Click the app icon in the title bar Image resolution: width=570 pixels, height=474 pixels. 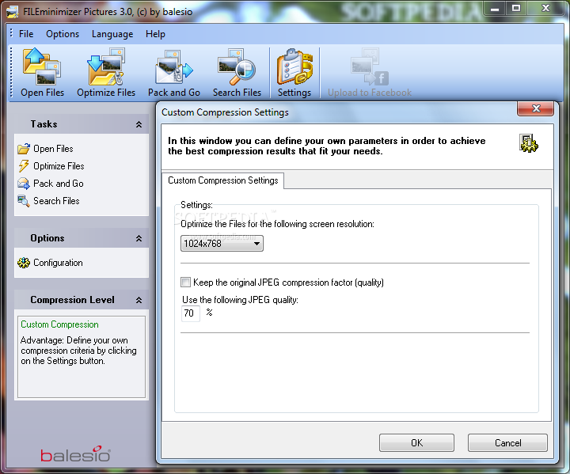coord(13,12)
